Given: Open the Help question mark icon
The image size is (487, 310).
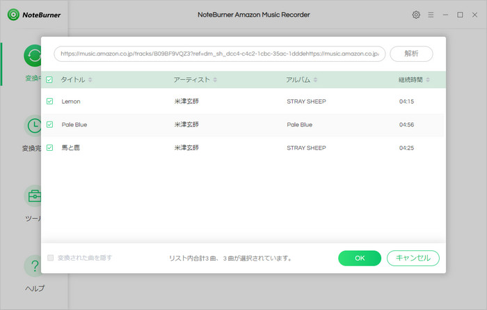Looking at the screenshot, I should (32, 266).
